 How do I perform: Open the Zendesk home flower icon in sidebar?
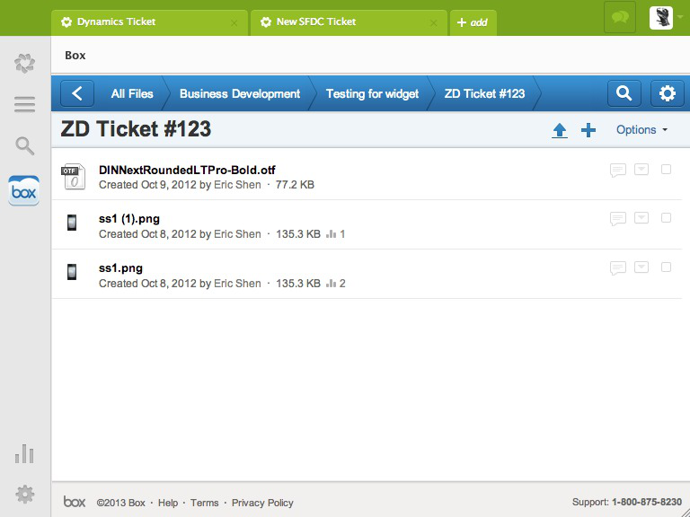click(x=24, y=64)
